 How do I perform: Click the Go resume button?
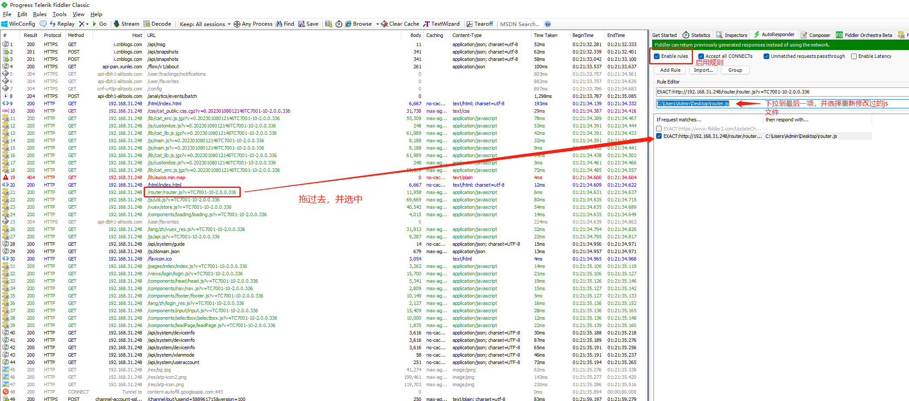99,24
